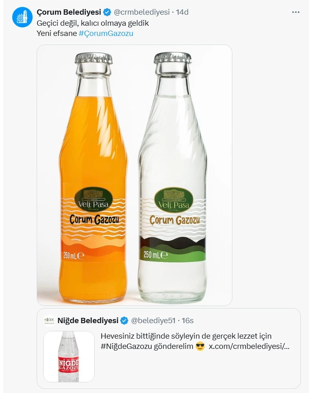Viewport: 309px width, 393px height.
Task: Click the sunglasses emoji in quoted tweet
Action: pyautogui.click(x=200, y=346)
